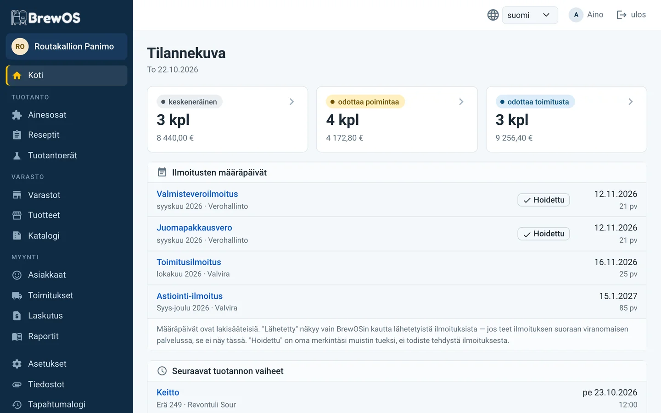Click the RO brewery avatar badge
This screenshot has height=413, width=661.
pos(20,46)
